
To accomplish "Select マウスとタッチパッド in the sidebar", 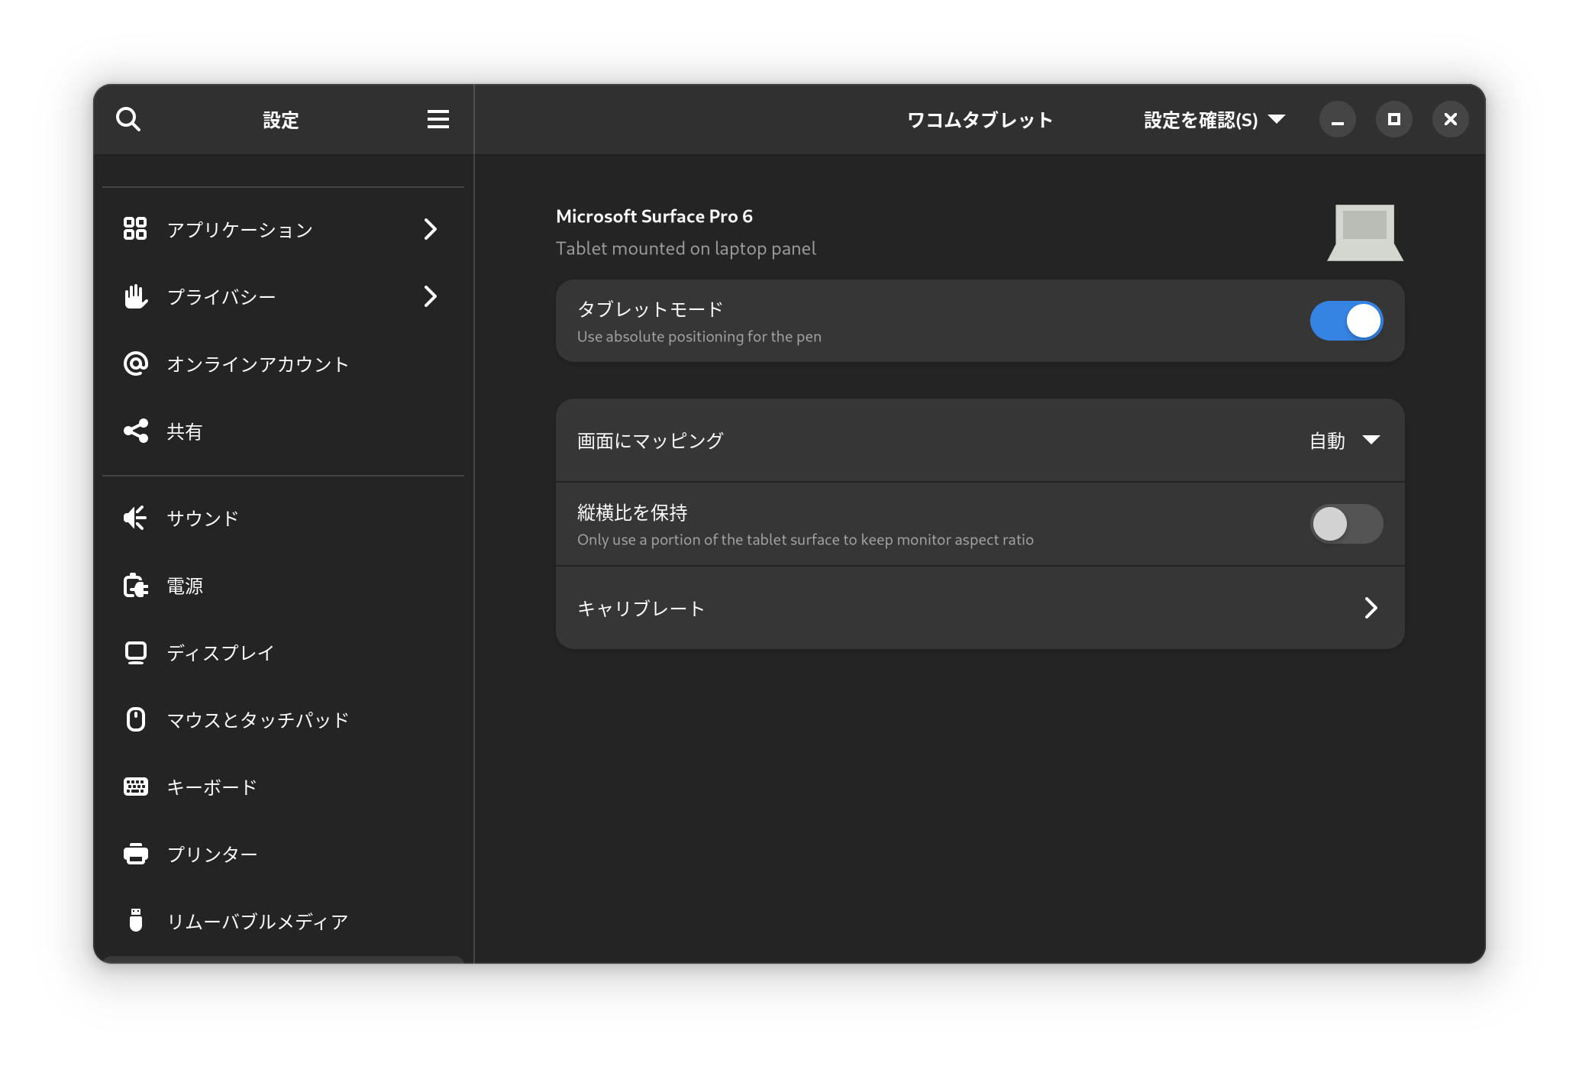I will (x=257, y=720).
